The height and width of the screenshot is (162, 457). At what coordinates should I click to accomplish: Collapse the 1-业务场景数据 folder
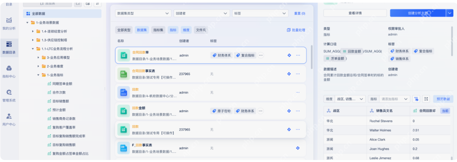click(x=28, y=23)
